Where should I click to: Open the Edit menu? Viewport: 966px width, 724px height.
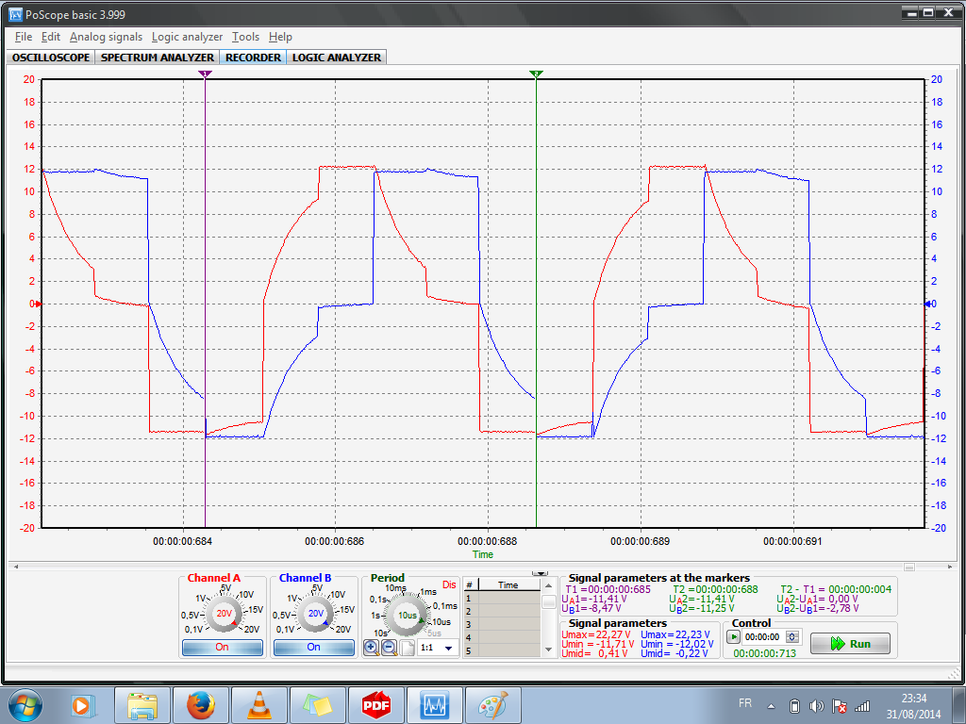coord(51,37)
